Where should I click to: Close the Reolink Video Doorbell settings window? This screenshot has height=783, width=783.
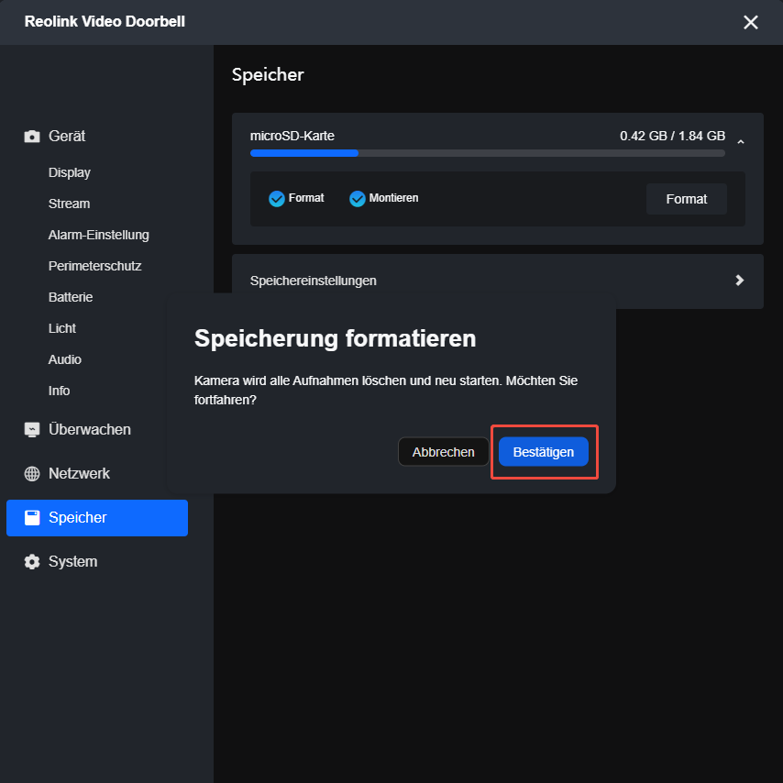click(x=751, y=22)
